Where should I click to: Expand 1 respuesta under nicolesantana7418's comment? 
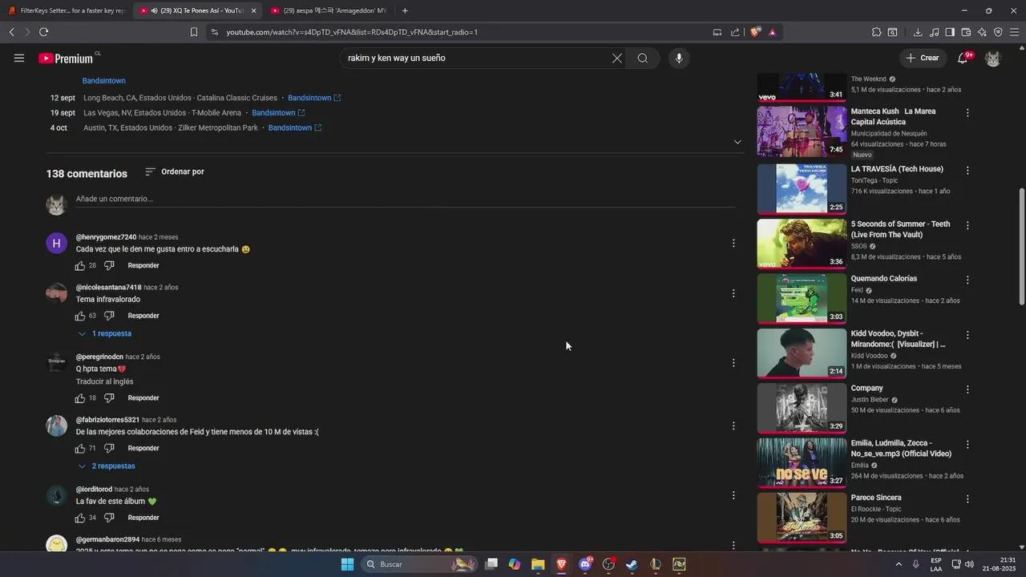coord(105,333)
